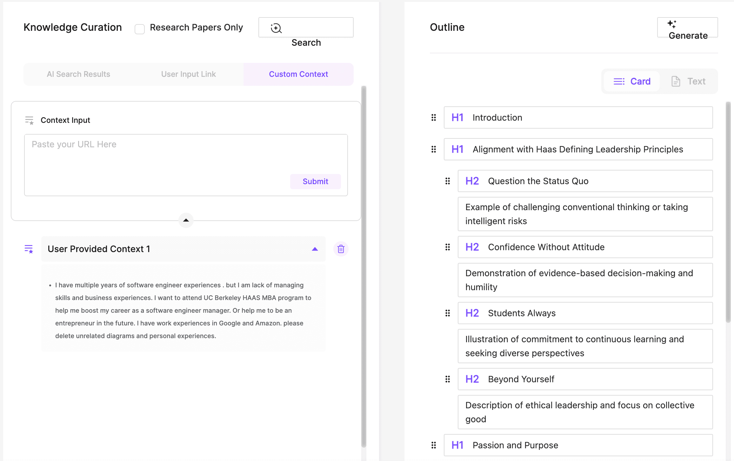
Task: Click the purple icon beside User Provided Context 1
Action: [29, 249]
